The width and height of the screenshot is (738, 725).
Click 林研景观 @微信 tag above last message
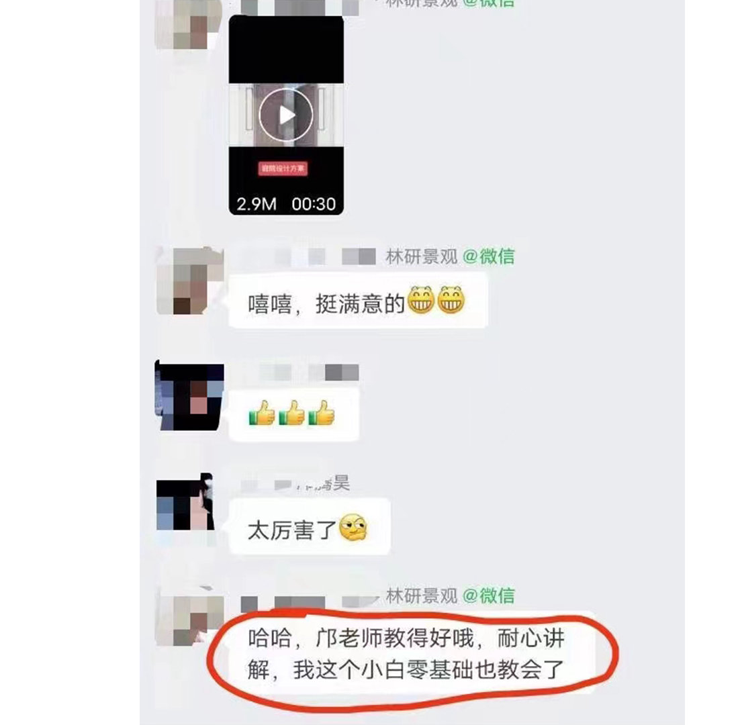[450, 595]
